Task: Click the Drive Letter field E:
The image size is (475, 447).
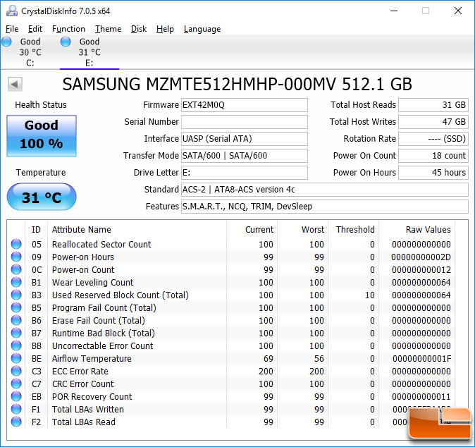Action: (x=245, y=173)
